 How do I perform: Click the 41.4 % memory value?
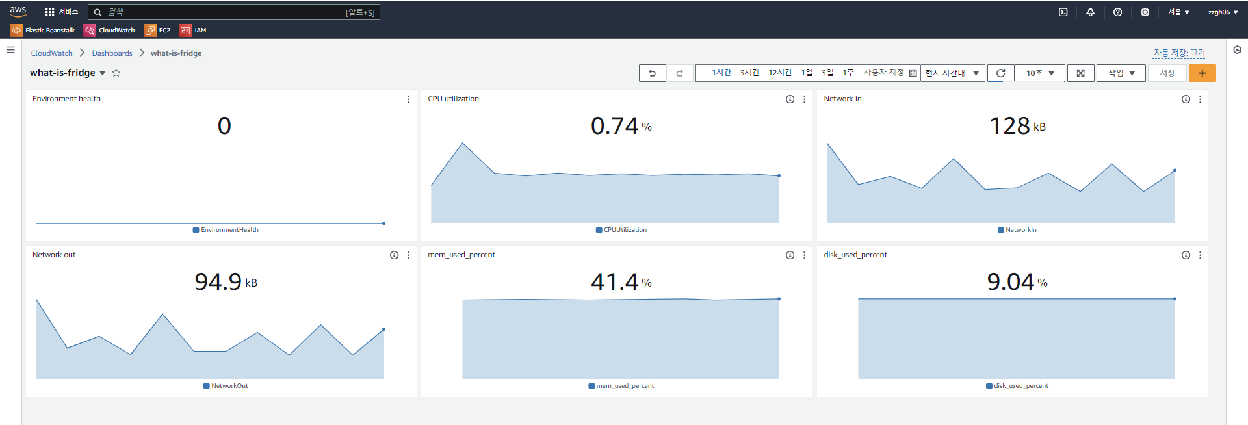(x=621, y=282)
